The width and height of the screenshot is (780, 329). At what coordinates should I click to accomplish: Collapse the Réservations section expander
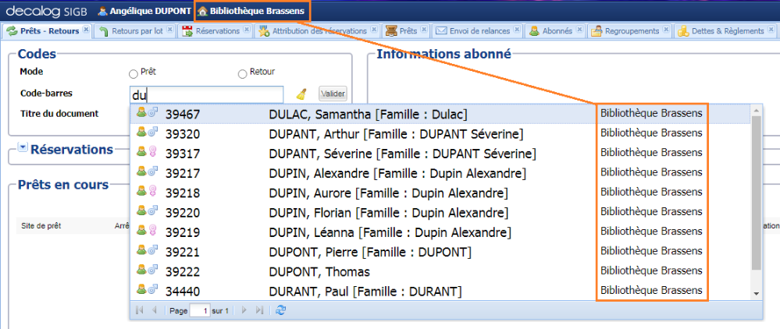click(23, 147)
